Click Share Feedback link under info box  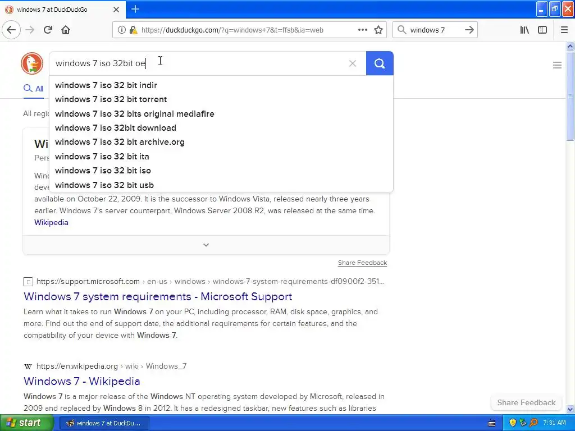point(362,263)
